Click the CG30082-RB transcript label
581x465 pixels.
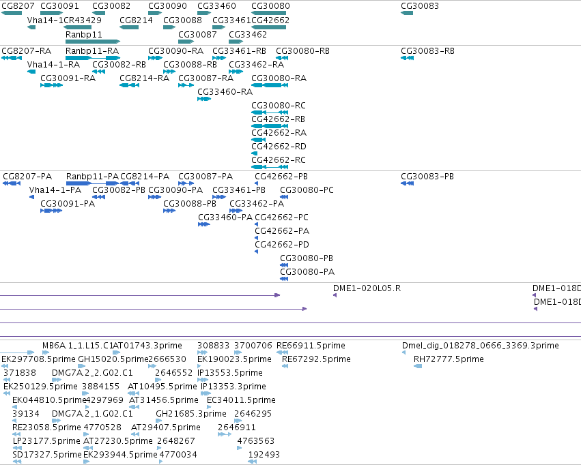pos(119,64)
